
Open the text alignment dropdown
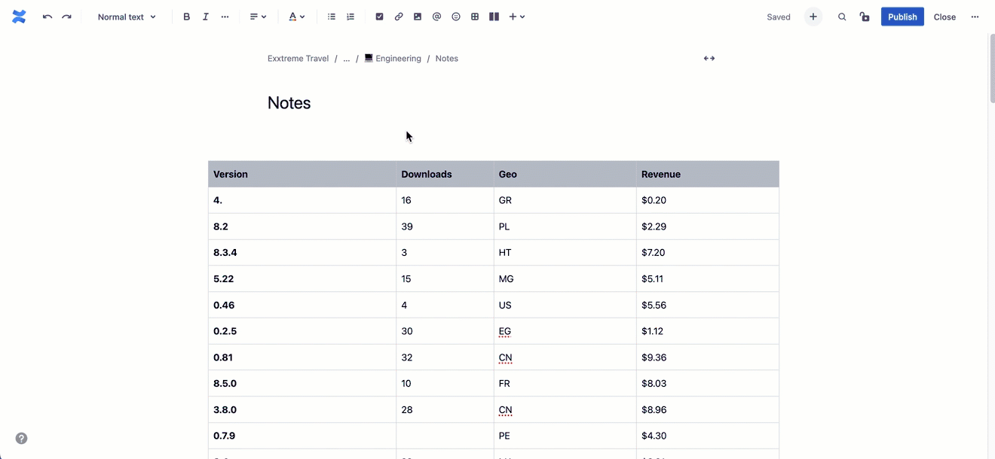tap(258, 17)
